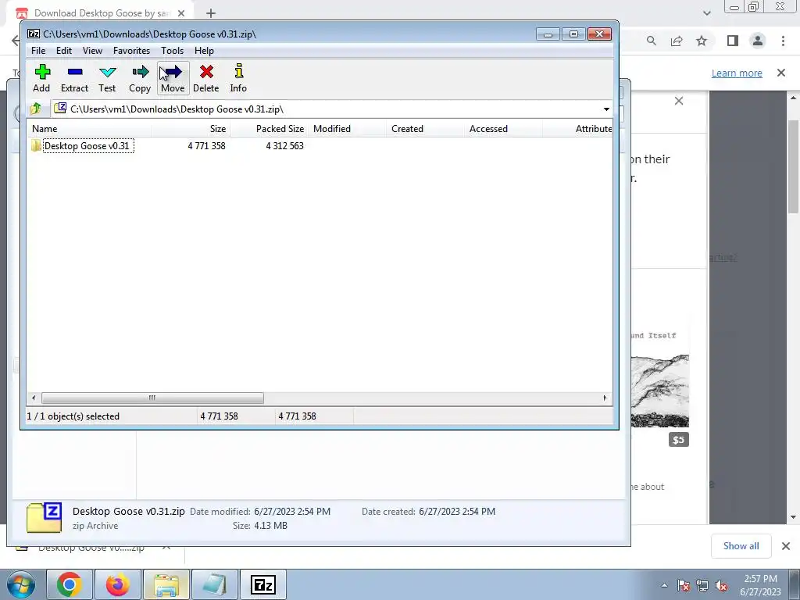The image size is (800, 600).
Task: Open Windows Explorer taskbar icon
Action: 166,584
